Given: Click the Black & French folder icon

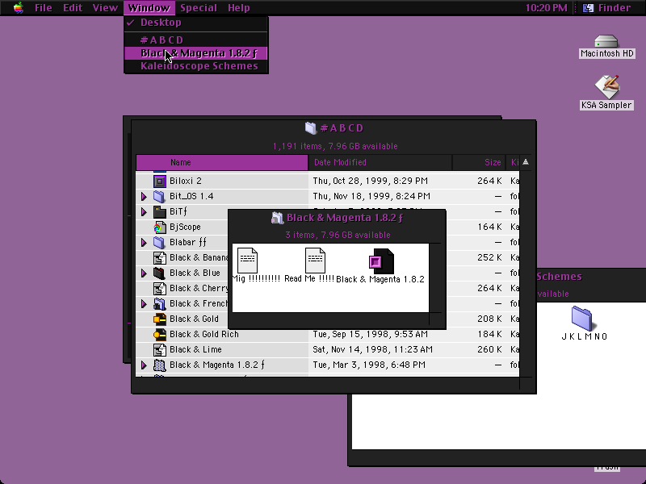Looking at the screenshot, I should [159, 304].
